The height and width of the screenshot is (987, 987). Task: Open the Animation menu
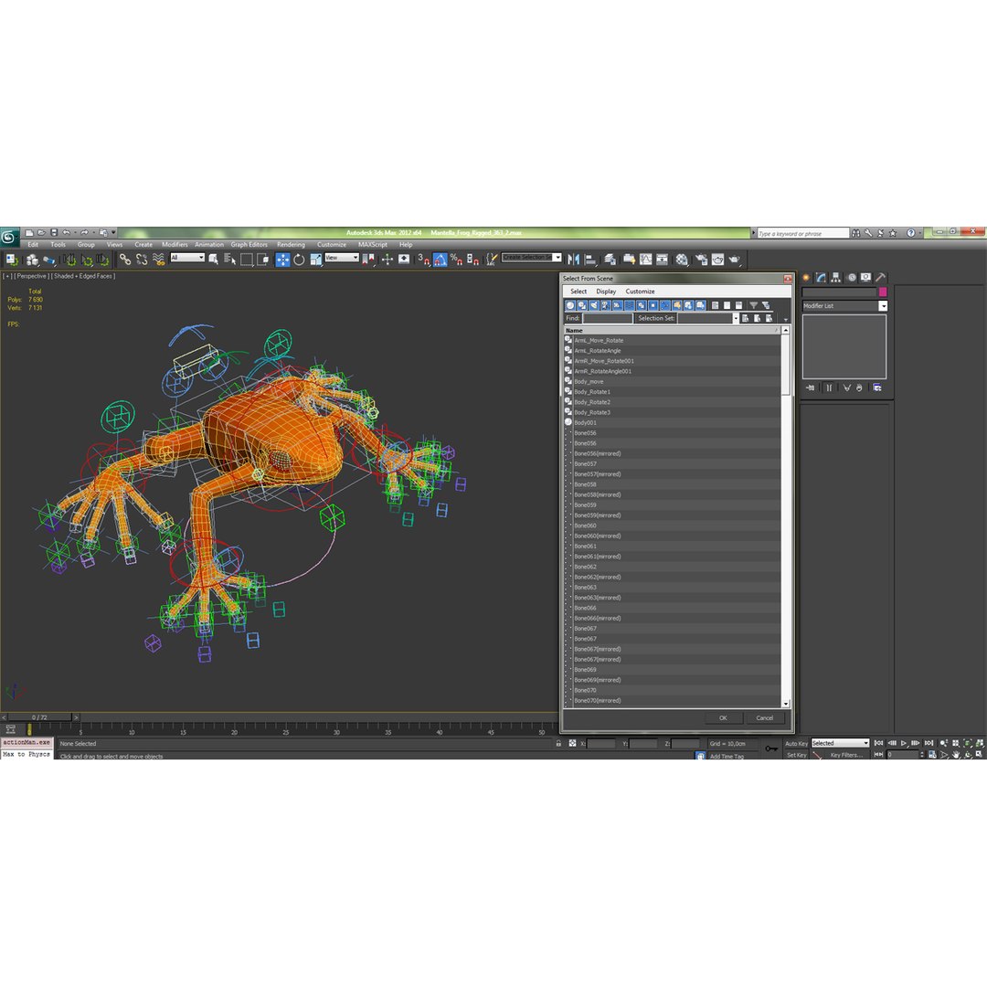coord(209,244)
